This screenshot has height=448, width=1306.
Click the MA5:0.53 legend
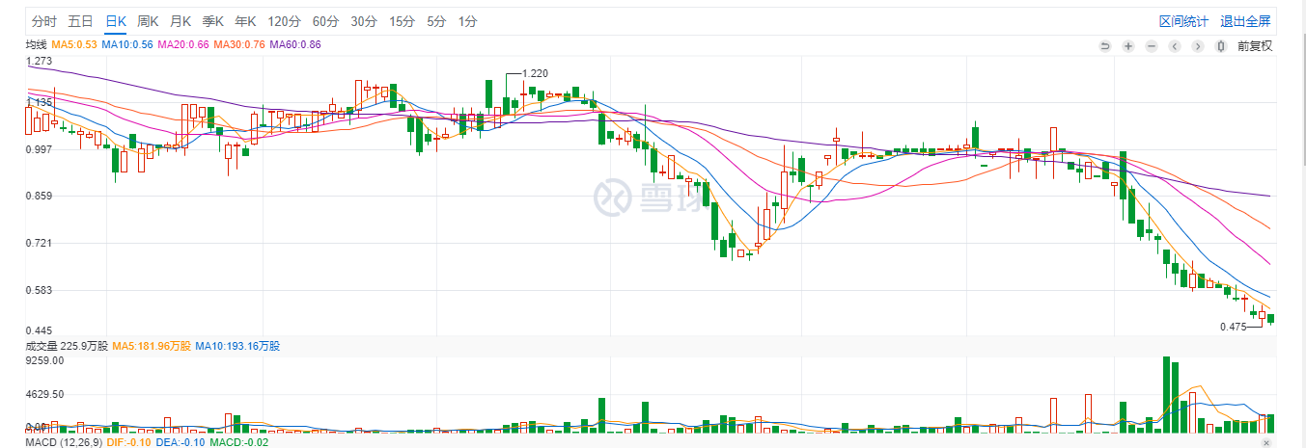(74, 44)
